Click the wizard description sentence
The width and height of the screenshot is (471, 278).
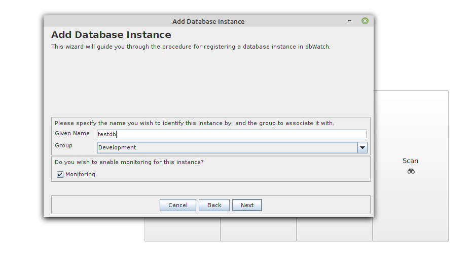pyautogui.click(x=191, y=47)
